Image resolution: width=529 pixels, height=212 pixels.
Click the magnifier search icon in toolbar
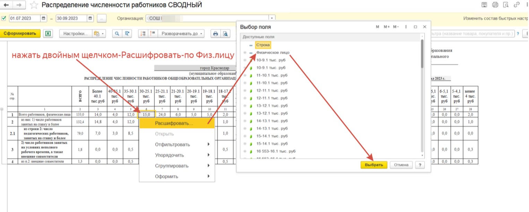(118, 34)
